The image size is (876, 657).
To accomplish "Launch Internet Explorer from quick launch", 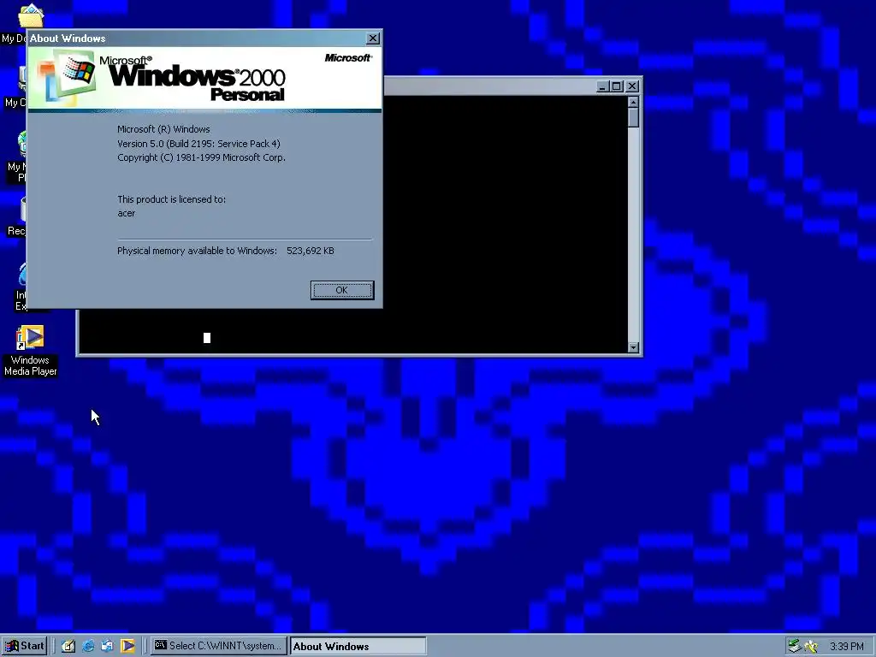I will click(88, 646).
